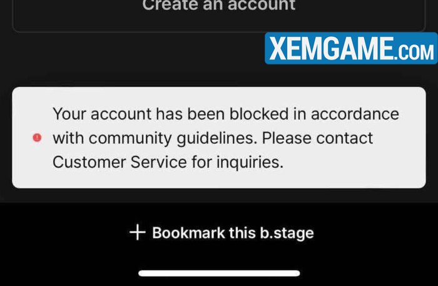Viewport: 438px width, 286px height.
Task: Click the account blocked error banner
Action: pyautogui.click(x=219, y=138)
